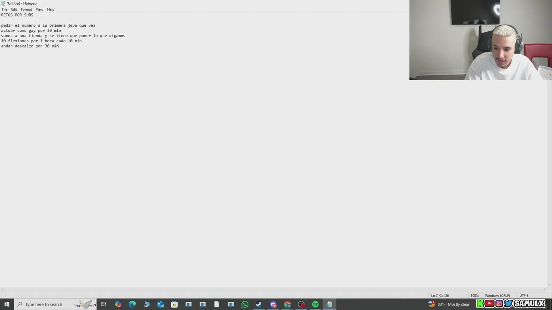Image resolution: width=552 pixels, height=310 pixels.
Task: Click the 'RETOS POR SUBS' heading line
Action: coord(17,15)
